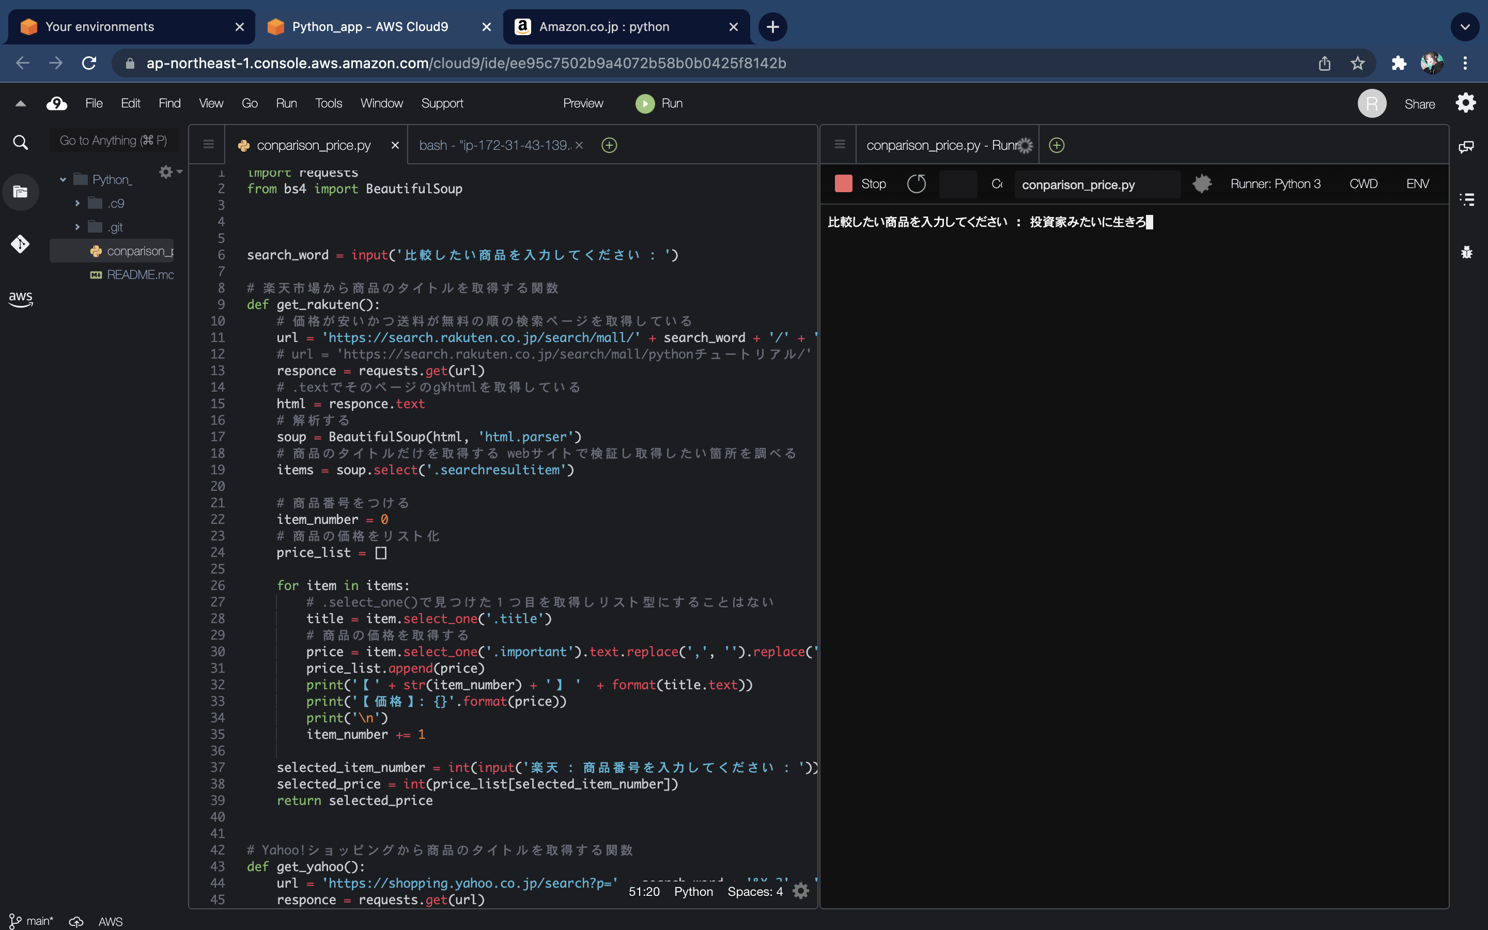Open the AWS resources panel
Screen dimensions: 1488x930
(20, 299)
